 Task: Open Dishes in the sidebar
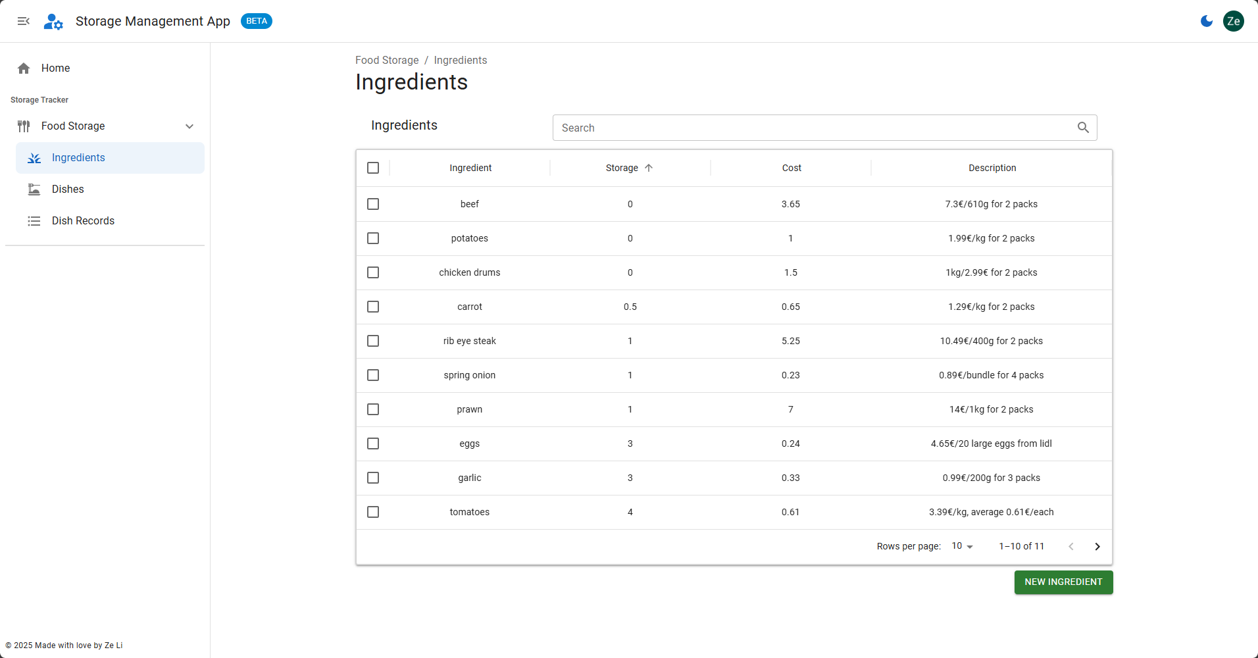68,190
